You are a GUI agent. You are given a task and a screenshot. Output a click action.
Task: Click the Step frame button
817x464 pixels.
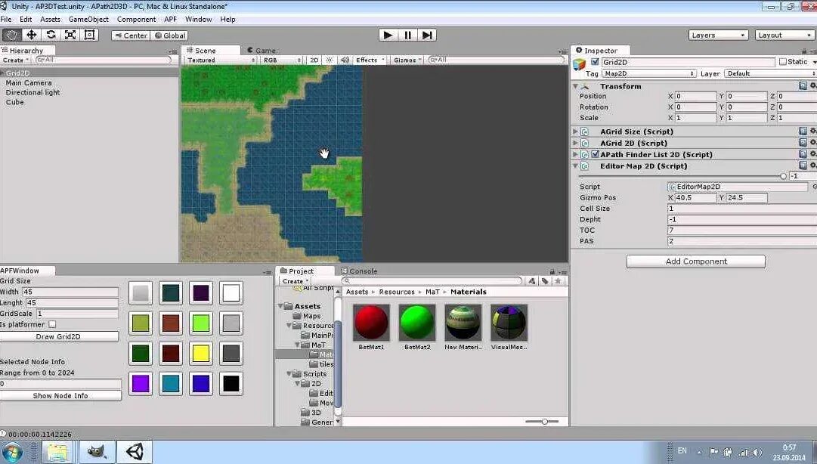(x=427, y=35)
